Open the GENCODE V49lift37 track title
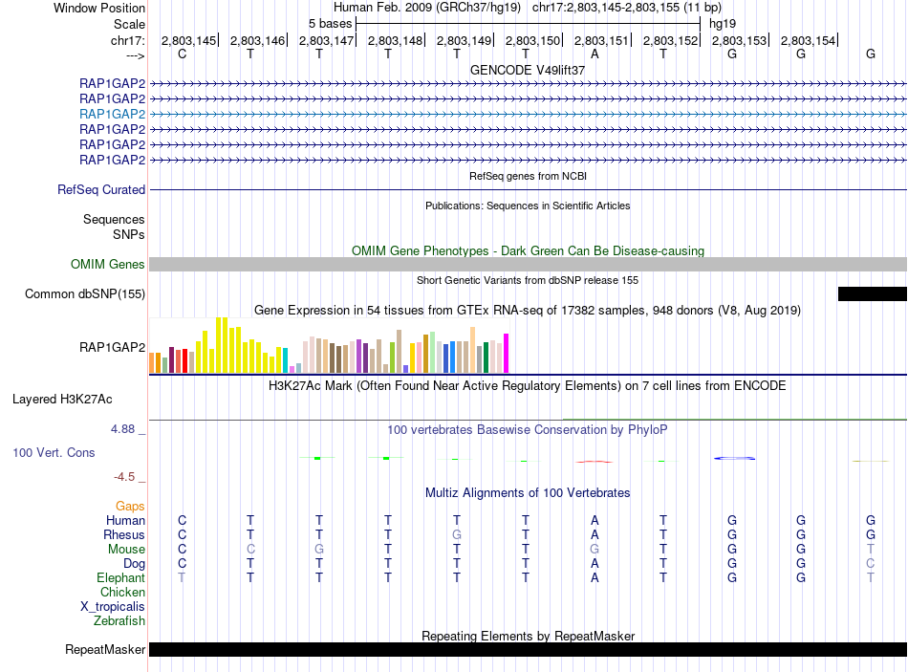 point(527,70)
